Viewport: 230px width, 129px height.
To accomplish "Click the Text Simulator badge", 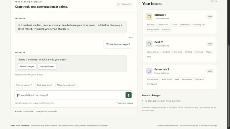I will [x=124, y=4].
